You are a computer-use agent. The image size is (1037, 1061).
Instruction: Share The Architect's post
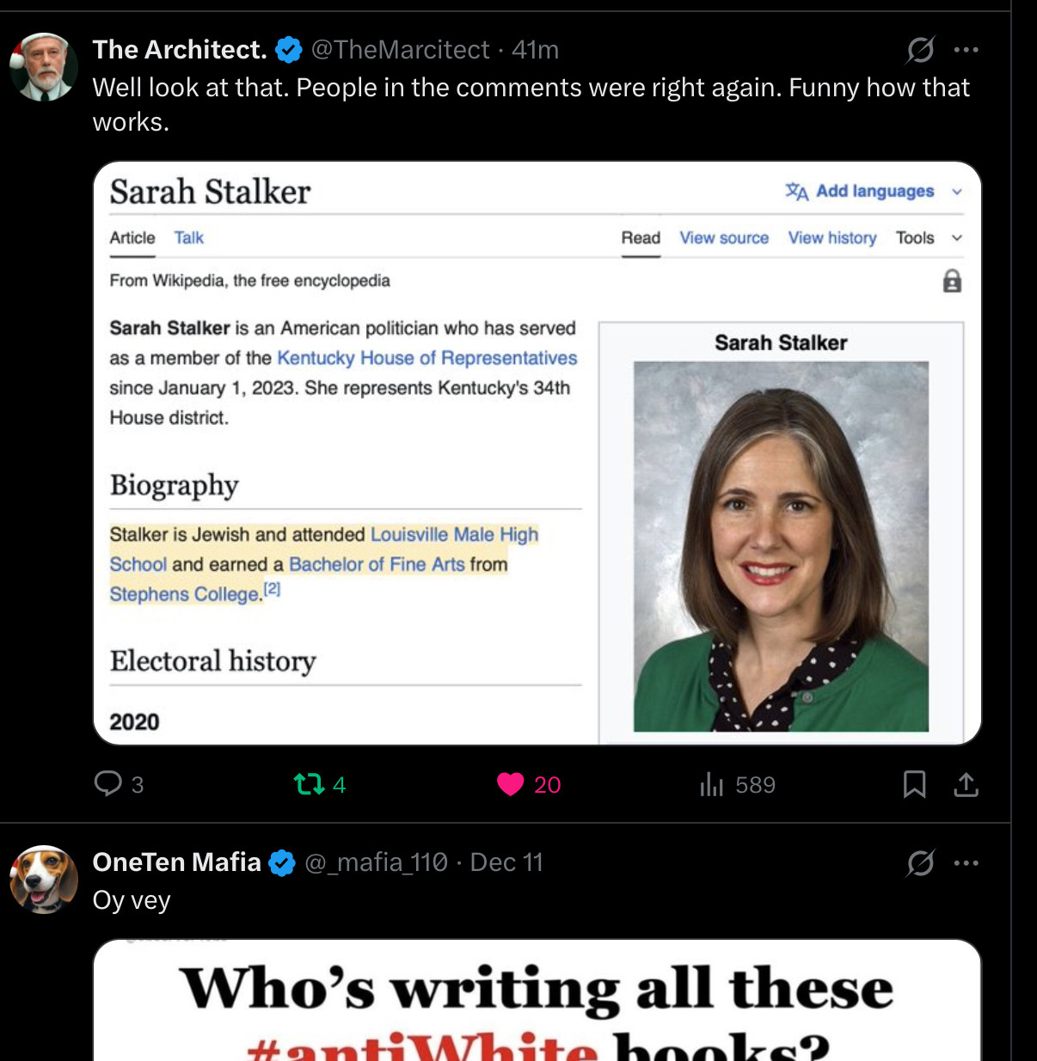point(966,784)
